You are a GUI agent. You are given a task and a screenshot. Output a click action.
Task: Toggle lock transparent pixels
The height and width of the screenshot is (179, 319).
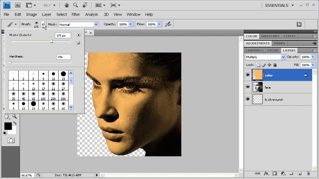click(258, 65)
